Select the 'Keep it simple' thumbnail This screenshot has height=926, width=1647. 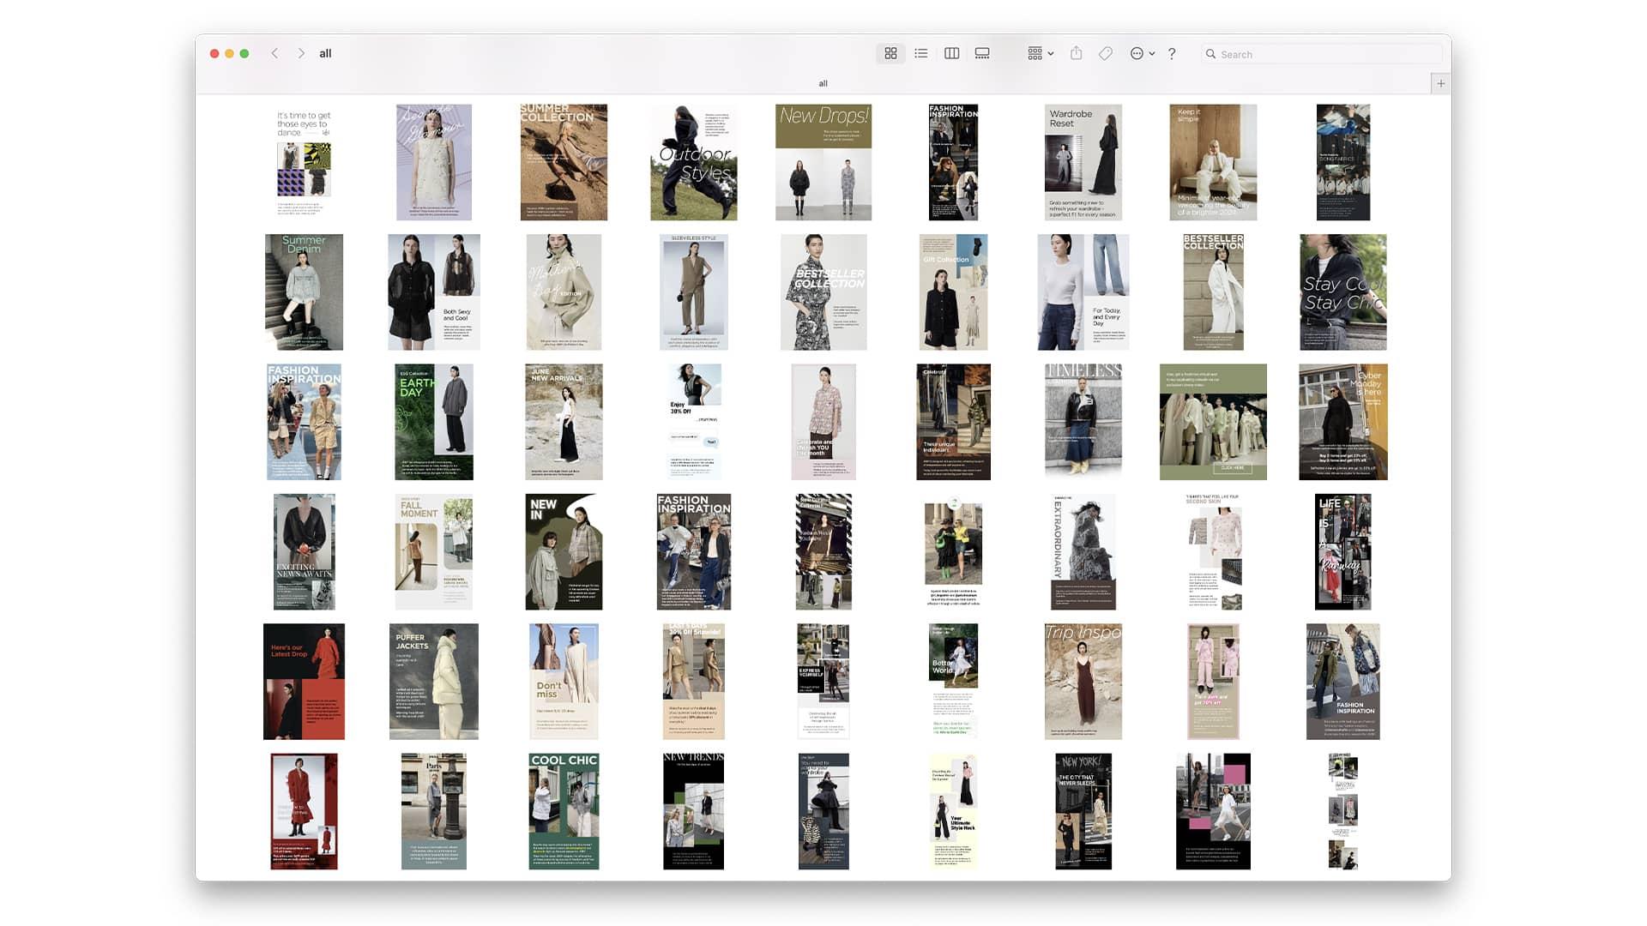coord(1213,162)
